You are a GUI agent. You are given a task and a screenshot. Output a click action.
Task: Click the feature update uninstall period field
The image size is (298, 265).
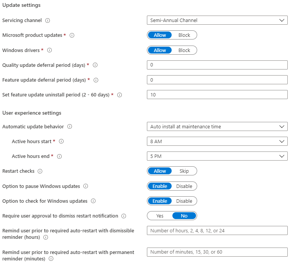tap(217, 95)
